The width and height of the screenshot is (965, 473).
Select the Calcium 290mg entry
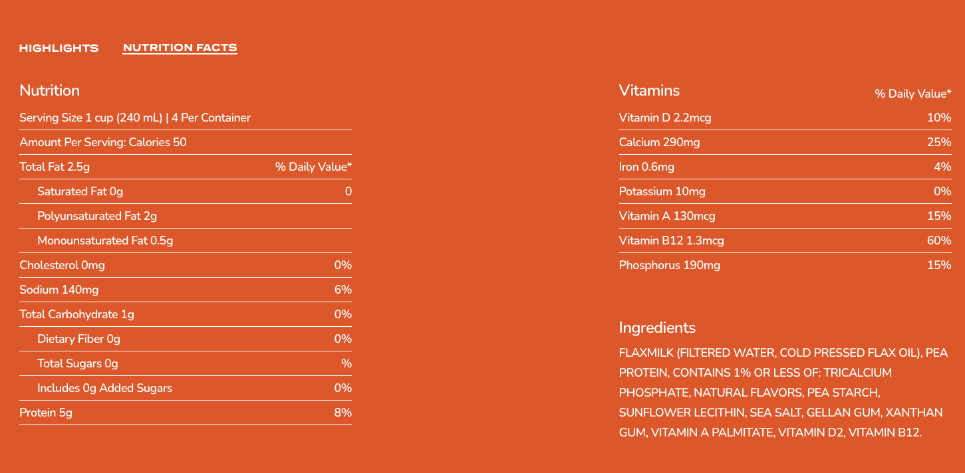[660, 142]
